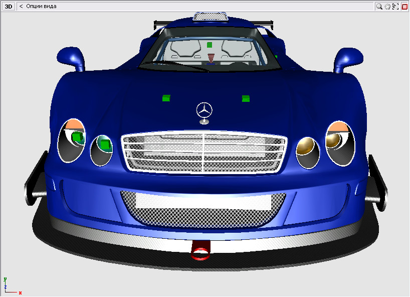Select green marker in outer left headlight
The width and height of the screenshot is (410, 297).
click(77, 136)
